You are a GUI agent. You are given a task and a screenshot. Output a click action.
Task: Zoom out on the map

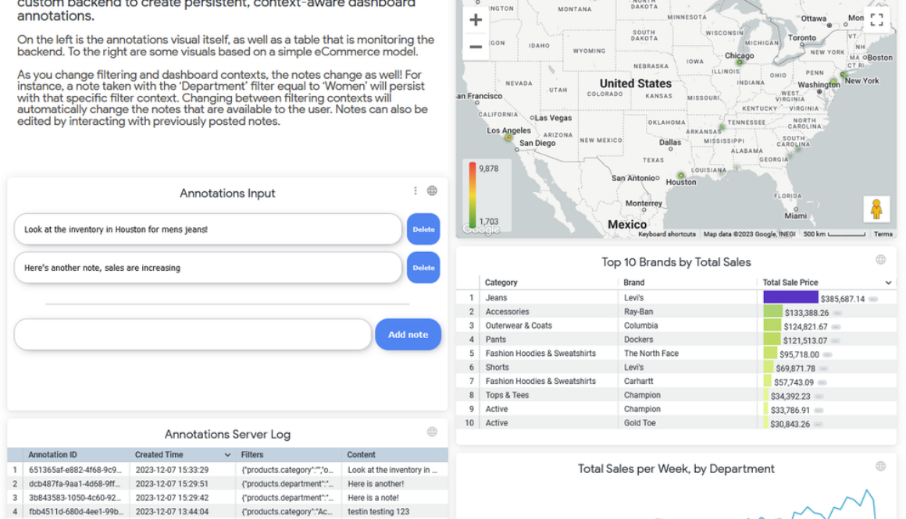click(476, 47)
